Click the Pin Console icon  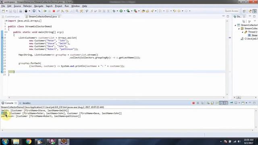[231, 103]
